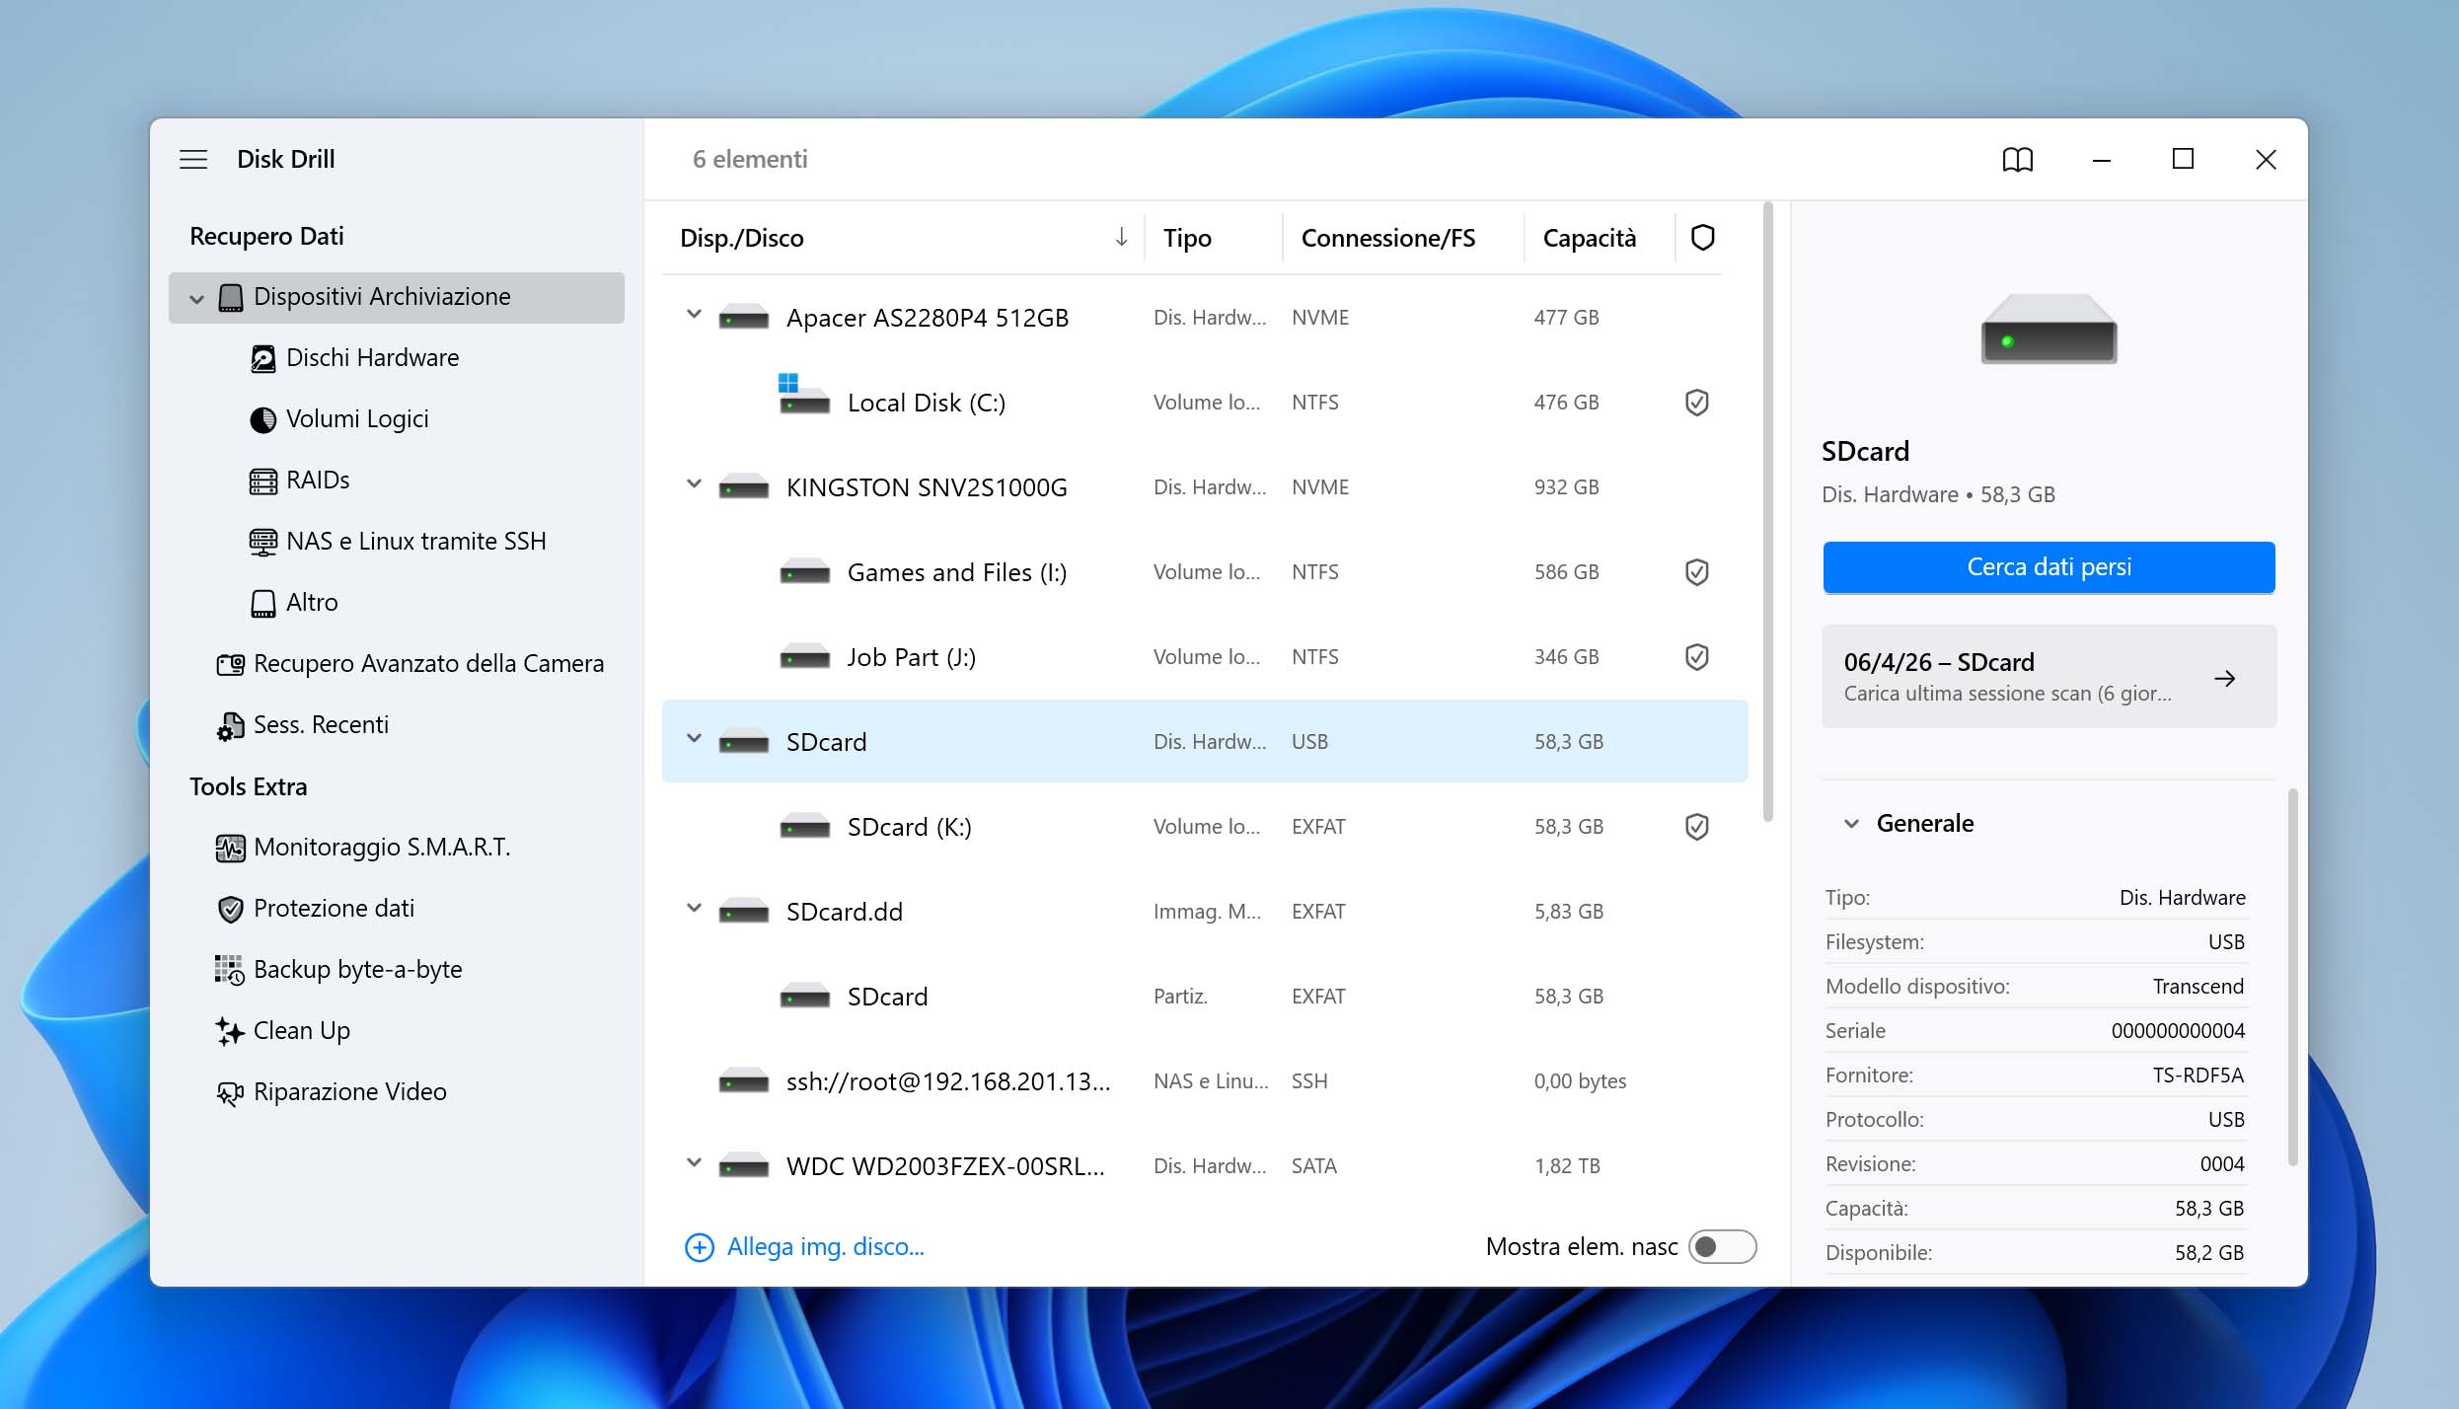Screen dimensions: 2459x1409
Task: Click the Sess. Recenti icon
Action: coord(230,725)
